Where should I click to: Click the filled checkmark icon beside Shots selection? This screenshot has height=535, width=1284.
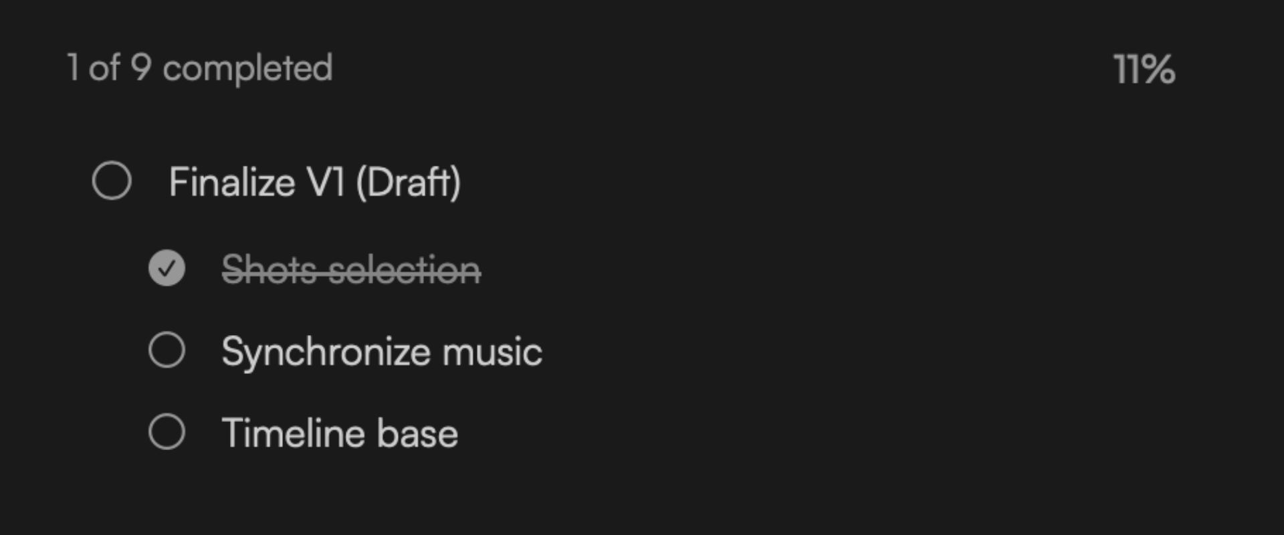click(x=167, y=268)
